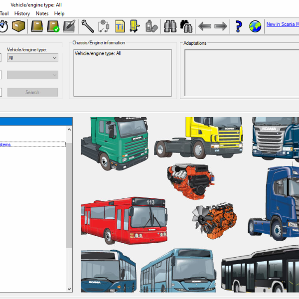Open the Tool menu
This screenshot has height=299, width=299.
point(4,13)
